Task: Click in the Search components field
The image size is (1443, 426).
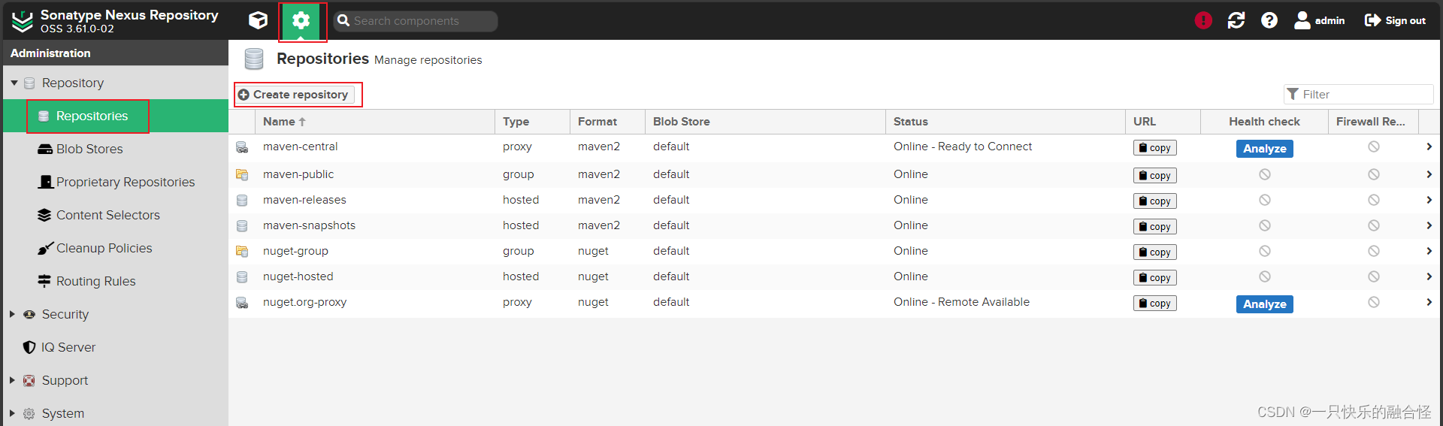Action: 416,21
